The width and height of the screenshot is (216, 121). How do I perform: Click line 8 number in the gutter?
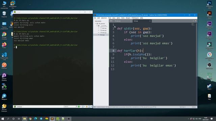[113, 51]
